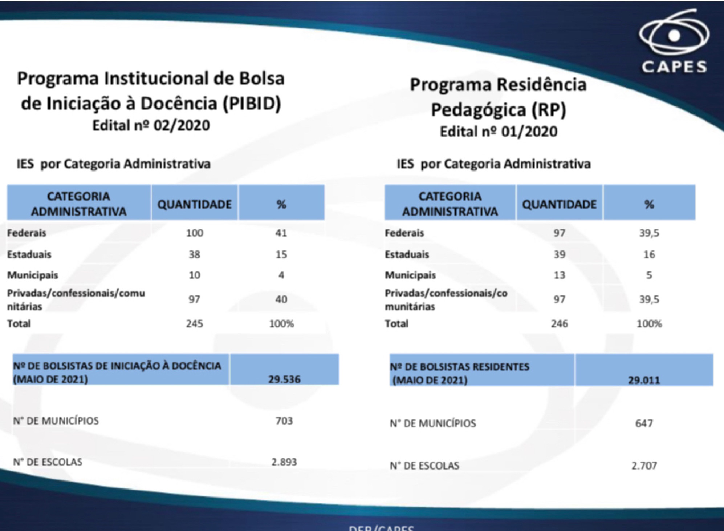Click bolsistas residentes value 29.011

644,380
